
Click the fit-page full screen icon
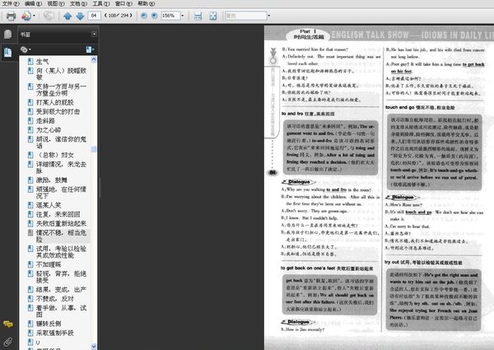coord(213,16)
